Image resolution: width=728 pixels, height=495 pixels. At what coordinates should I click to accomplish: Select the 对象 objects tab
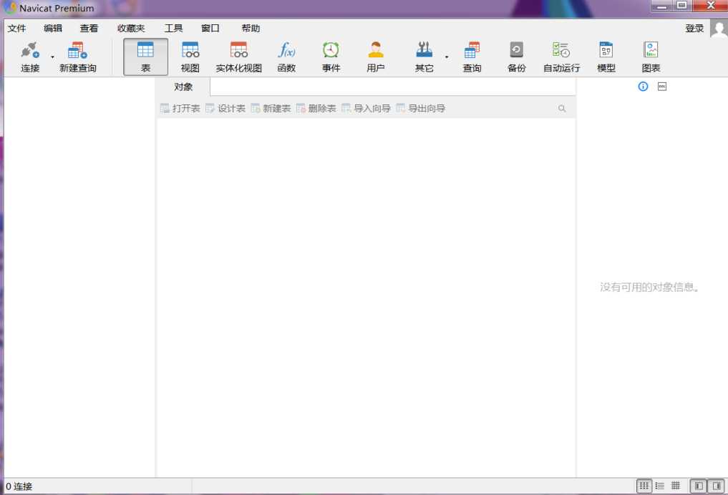pos(183,87)
